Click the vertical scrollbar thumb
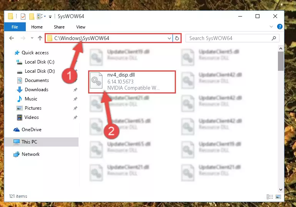Image resolution: width=296 pixels, height=207 pixels. (x=281, y=61)
